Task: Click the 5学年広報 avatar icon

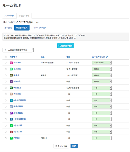Action: point(11,126)
